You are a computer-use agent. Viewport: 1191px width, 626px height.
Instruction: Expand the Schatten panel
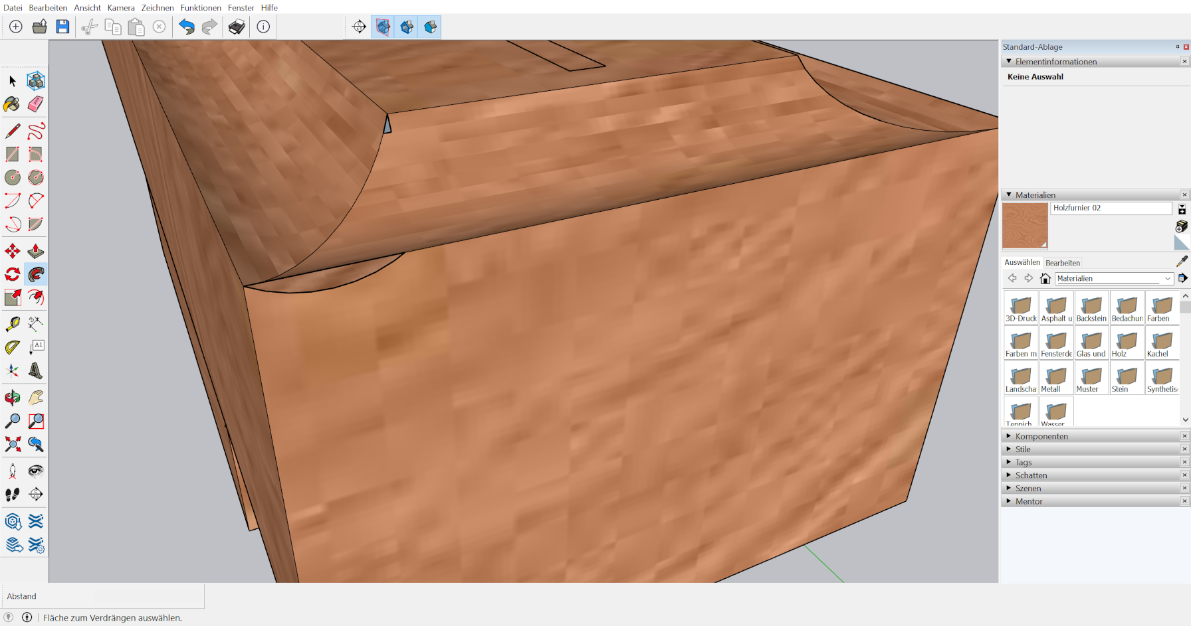[1031, 475]
